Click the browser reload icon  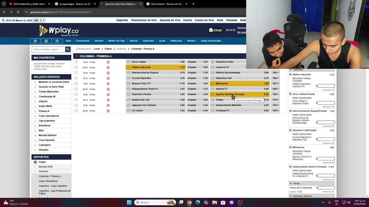coord(18,12)
